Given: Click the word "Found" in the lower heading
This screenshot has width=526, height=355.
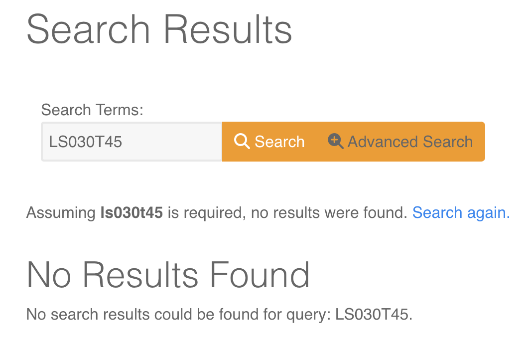Looking at the screenshot, I should click(259, 274).
